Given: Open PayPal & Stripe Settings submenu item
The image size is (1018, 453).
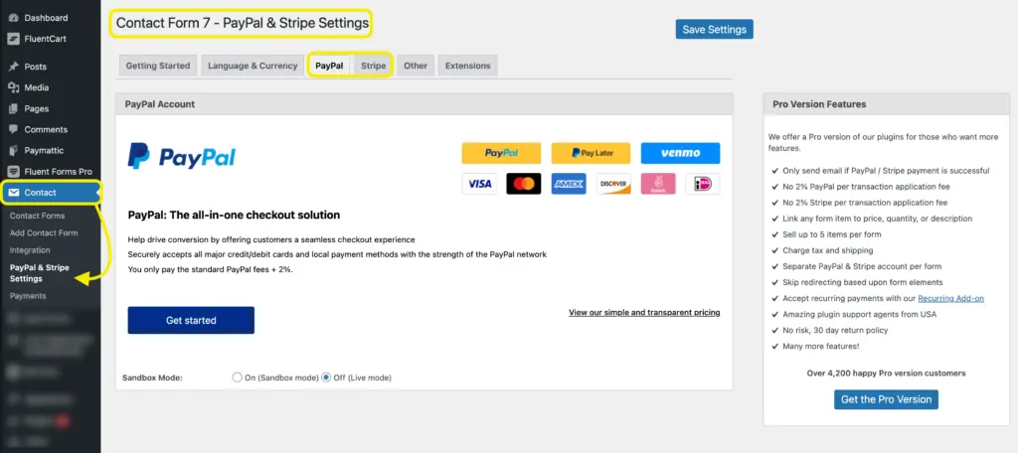Looking at the screenshot, I should tap(39, 272).
